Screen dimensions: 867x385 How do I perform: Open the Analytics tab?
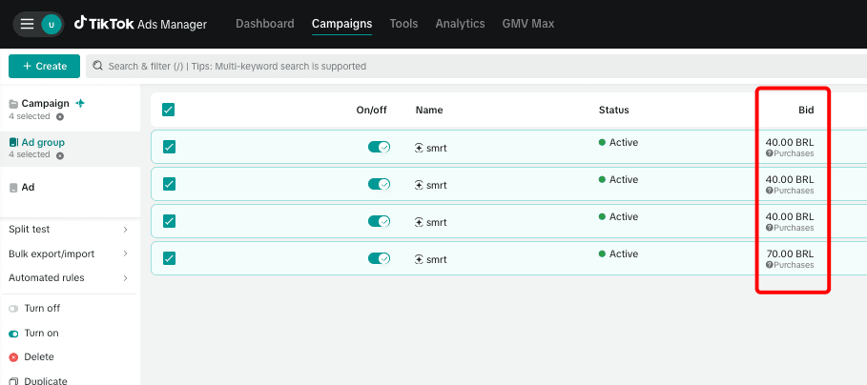(x=460, y=24)
